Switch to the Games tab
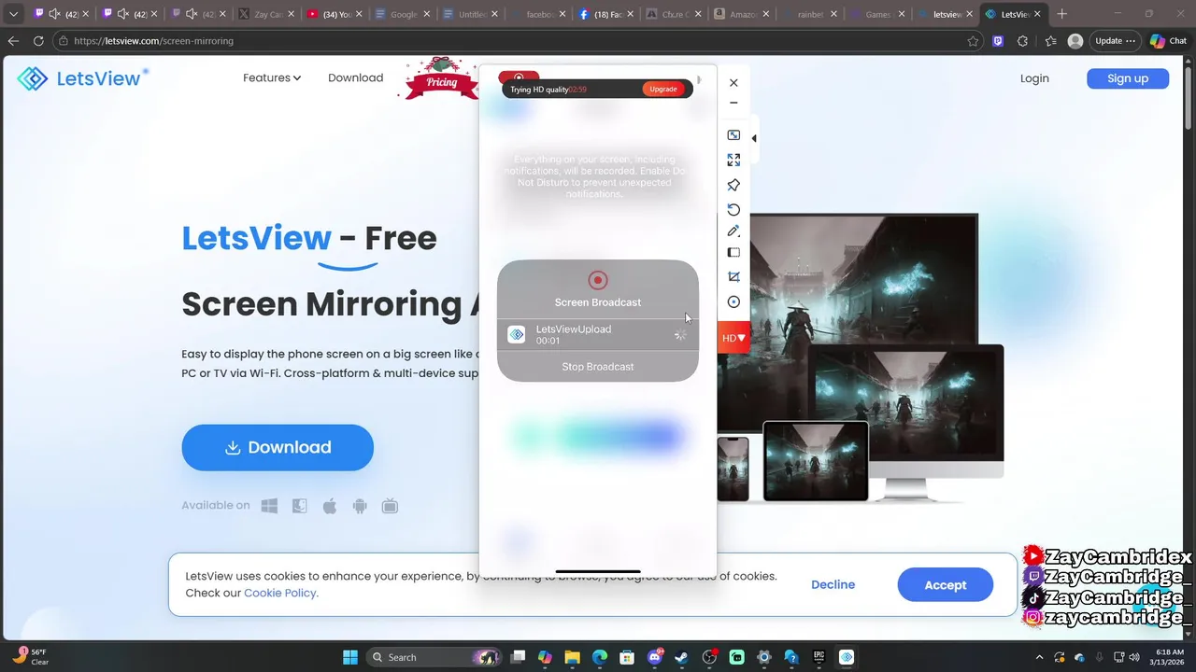 click(x=876, y=14)
